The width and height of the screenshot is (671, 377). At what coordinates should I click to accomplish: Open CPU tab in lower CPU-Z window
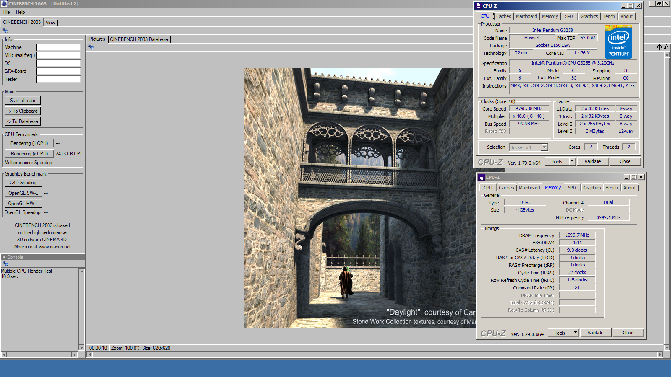pos(488,188)
